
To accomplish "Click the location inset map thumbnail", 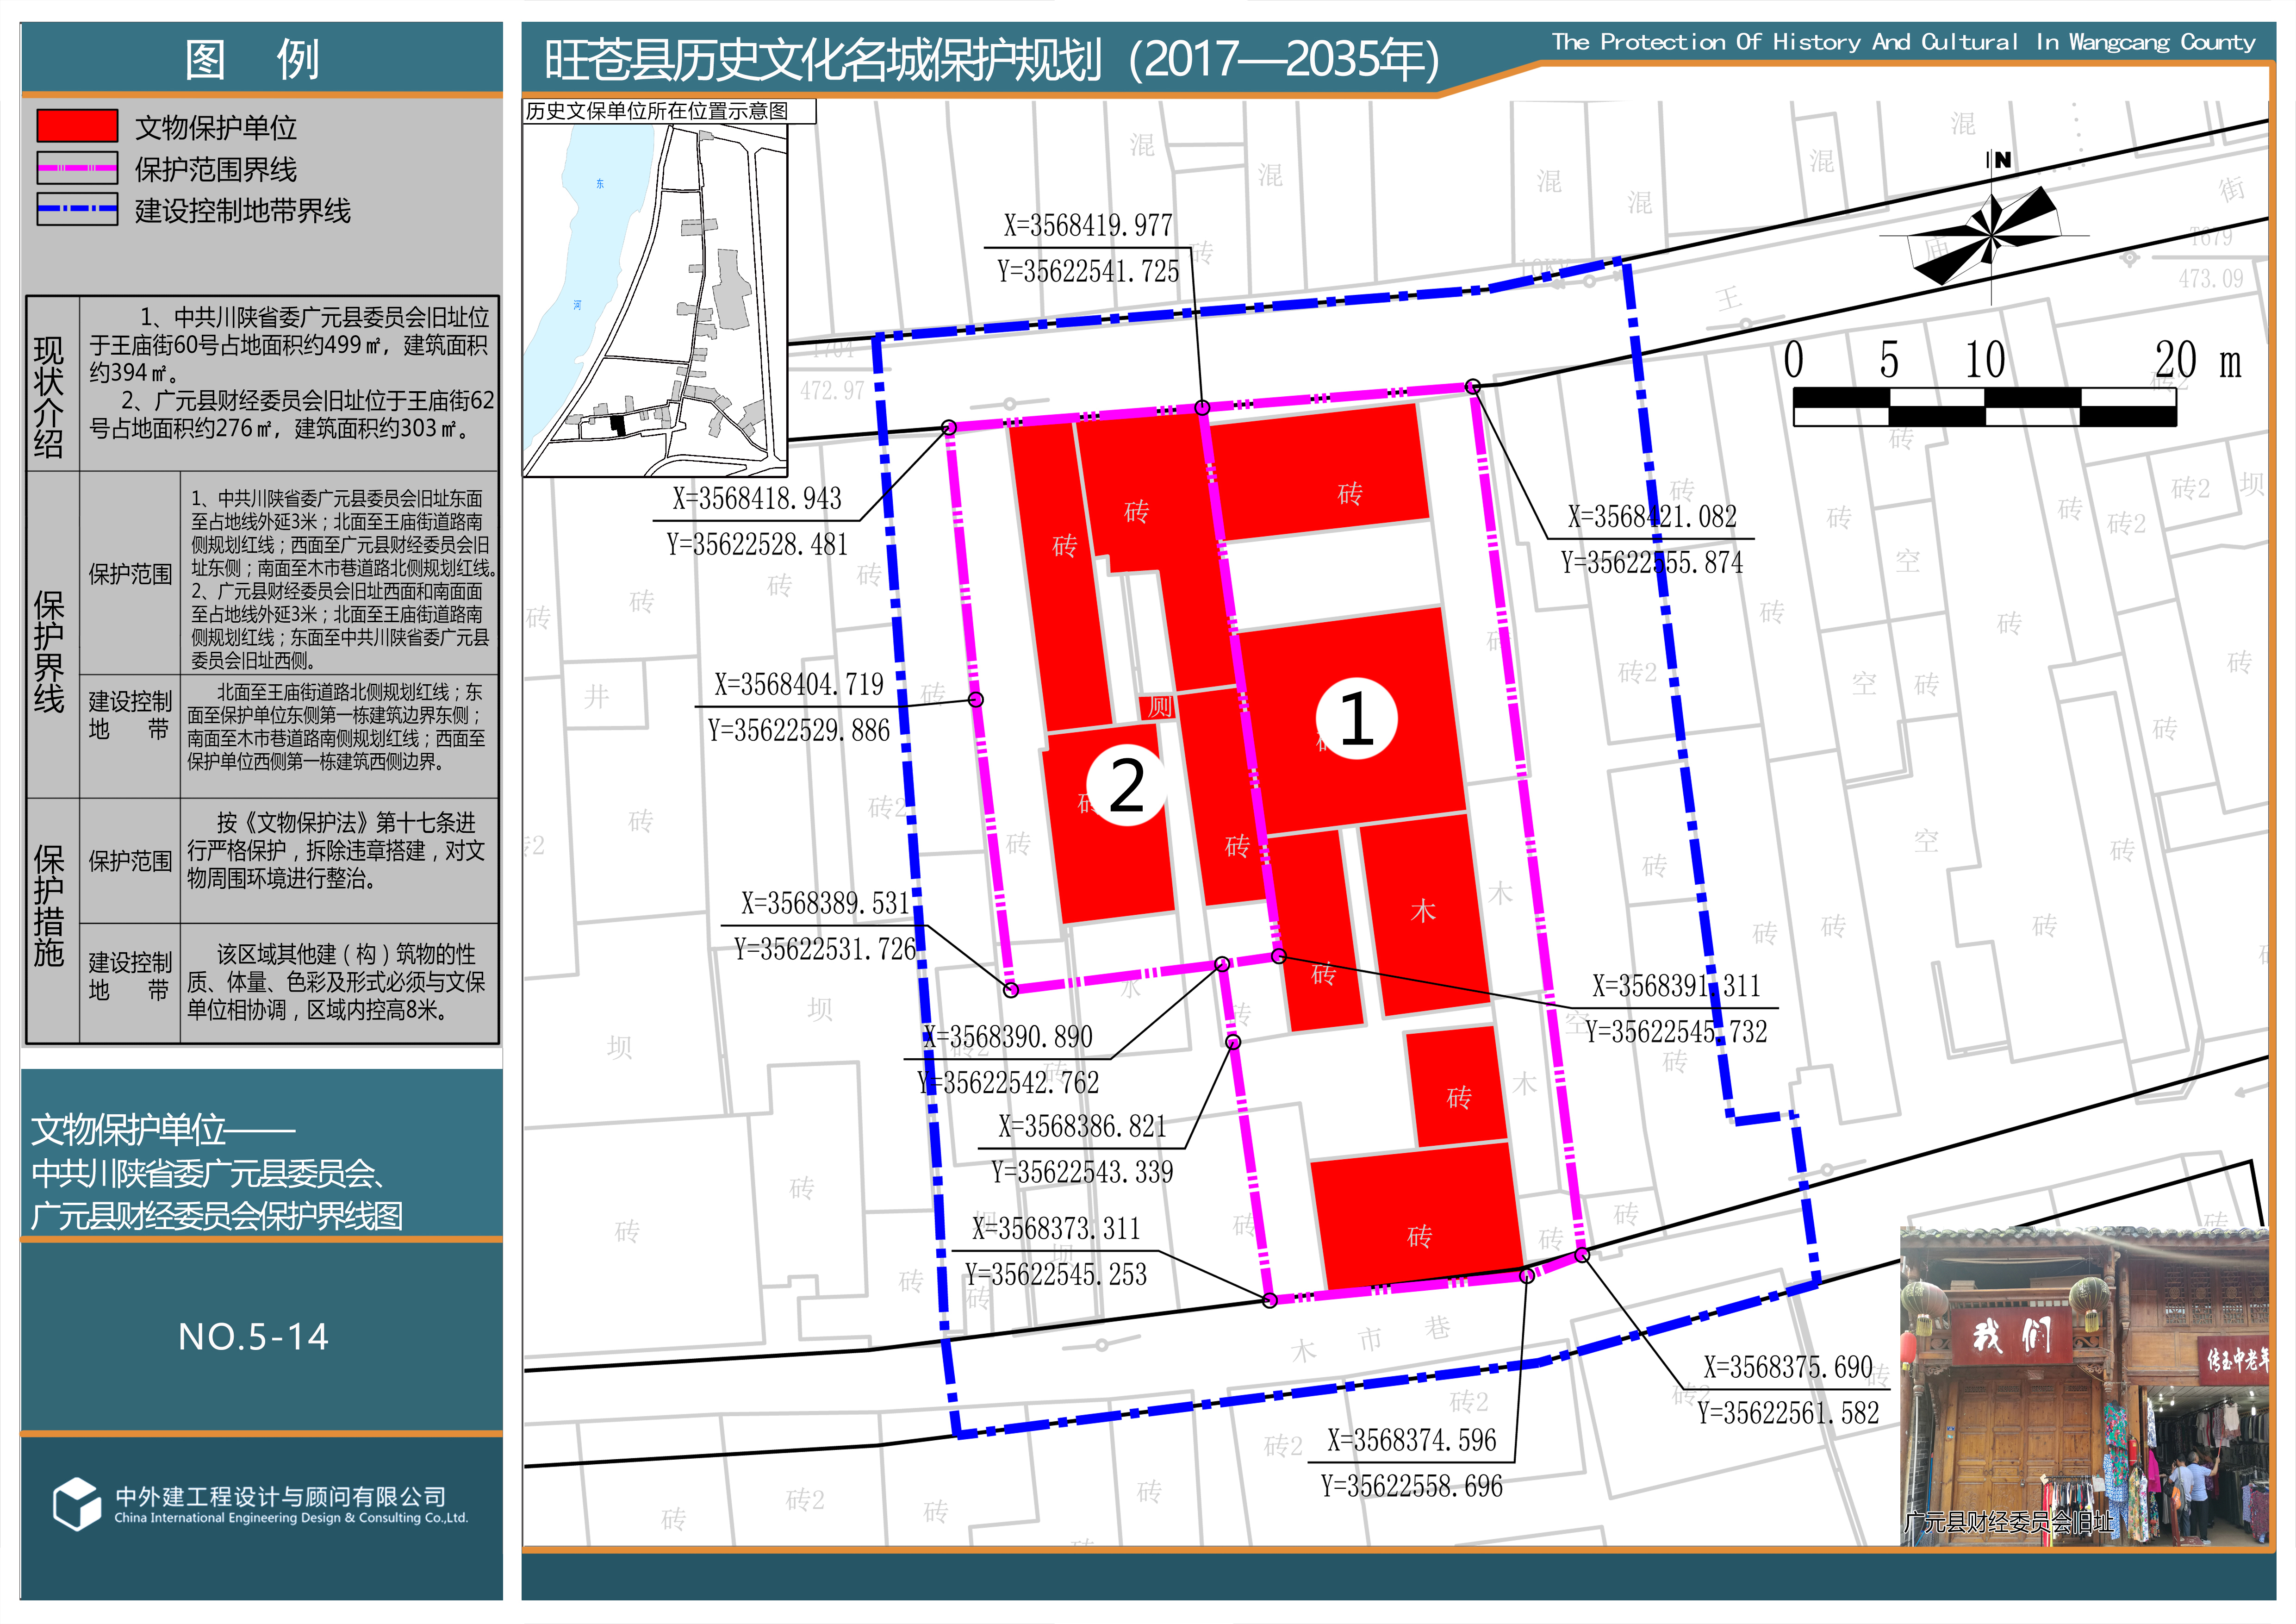I will (x=655, y=300).
